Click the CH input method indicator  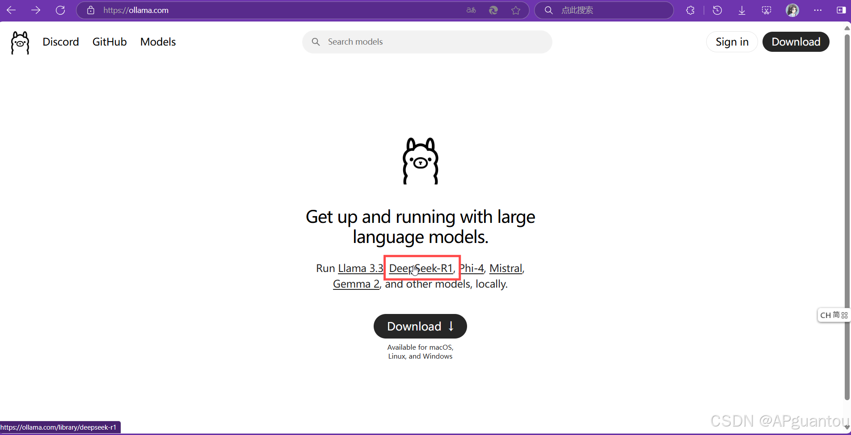[826, 315]
